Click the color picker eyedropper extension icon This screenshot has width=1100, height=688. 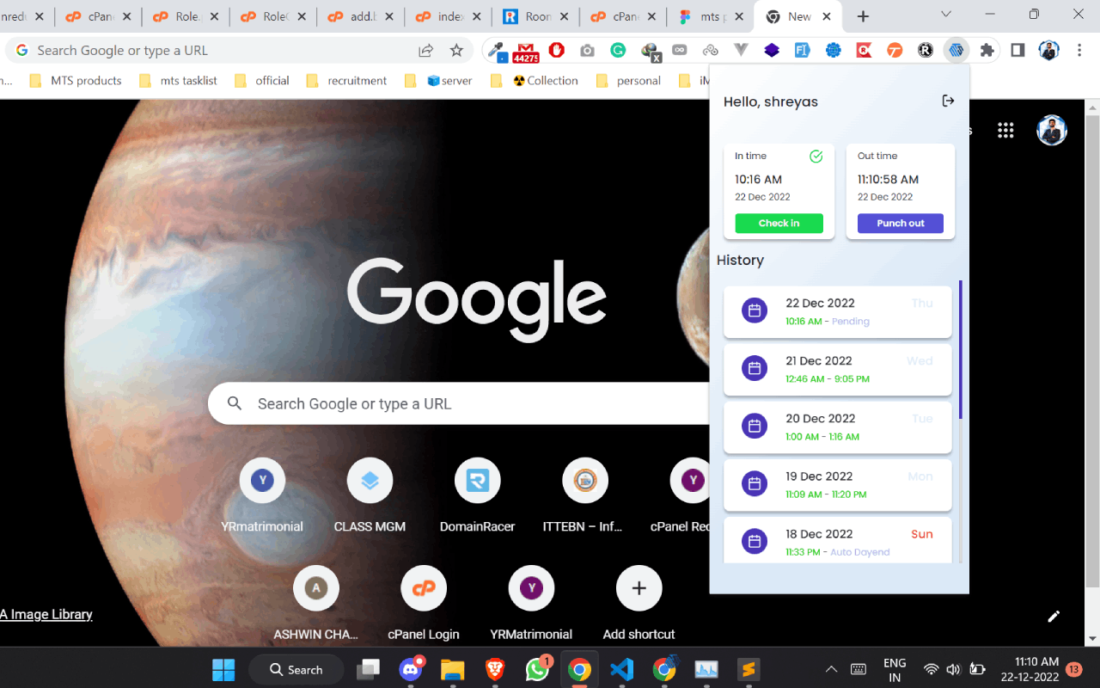pyautogui.click(x=498, y=51)
